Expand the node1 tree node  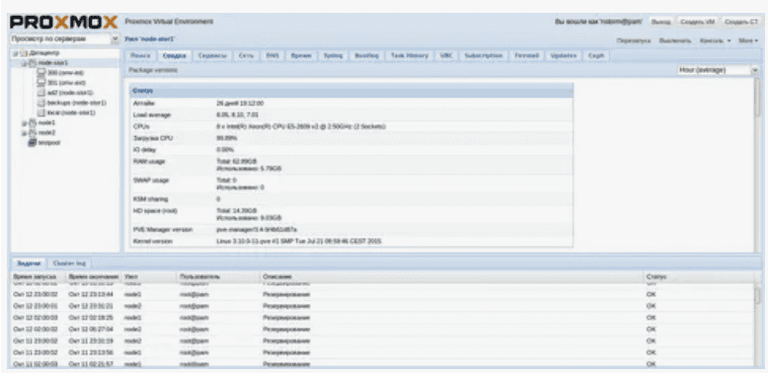pos(23,123)
